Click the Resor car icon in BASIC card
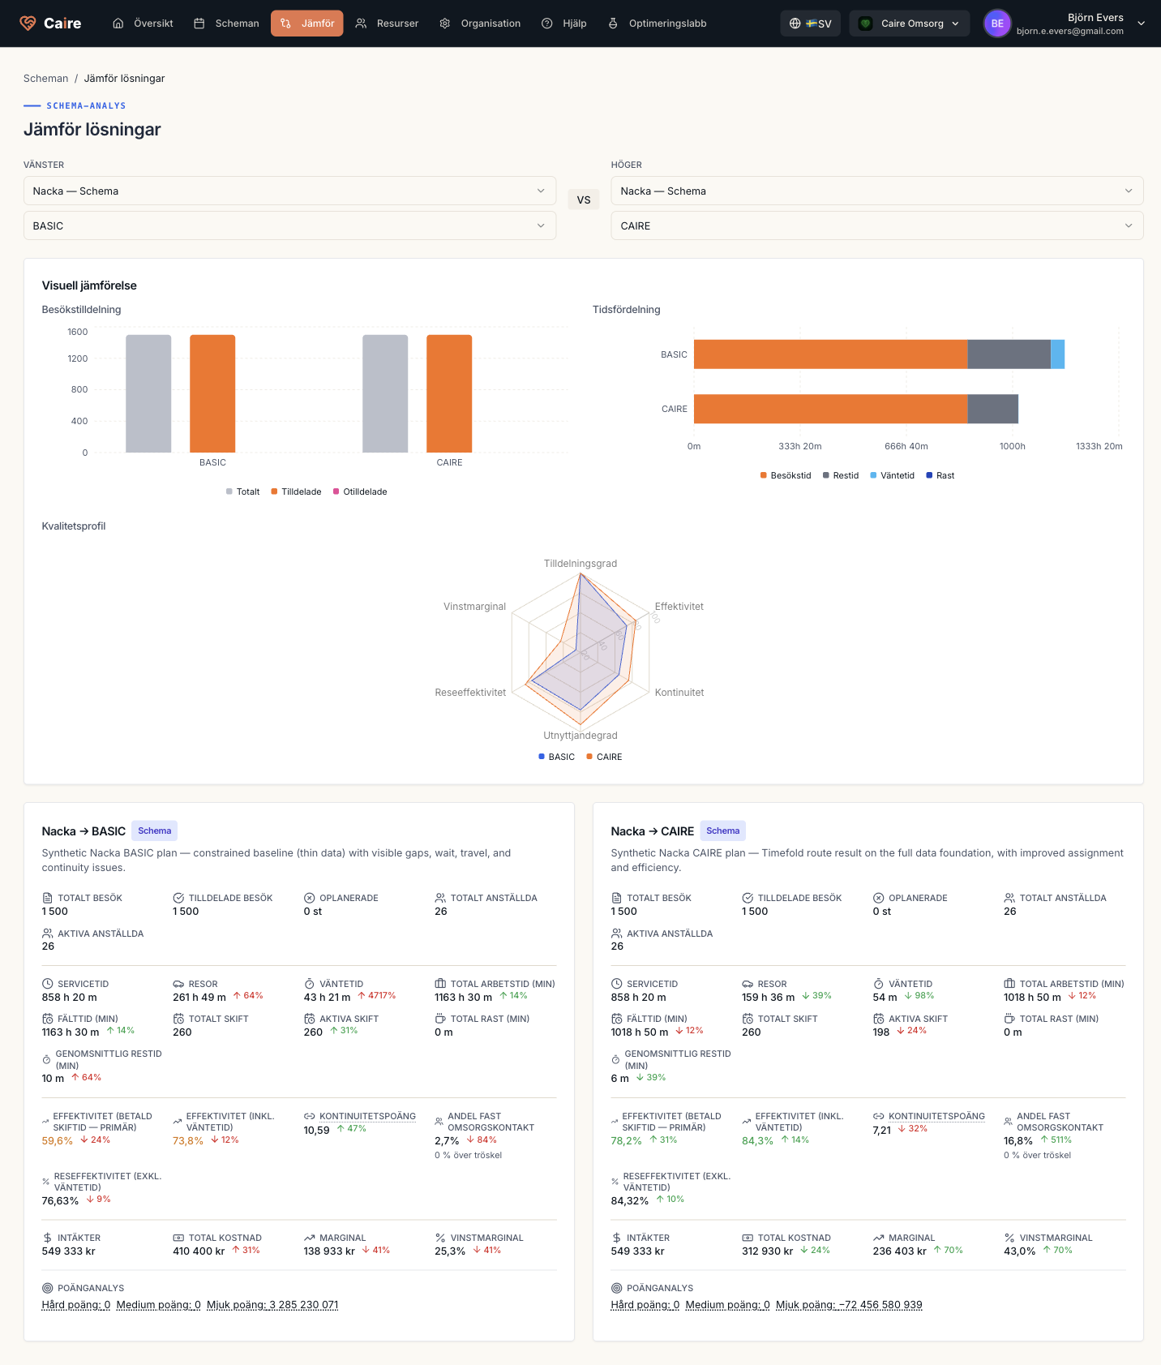Viewport: 1161px width, 1365px height. [178, 984]
